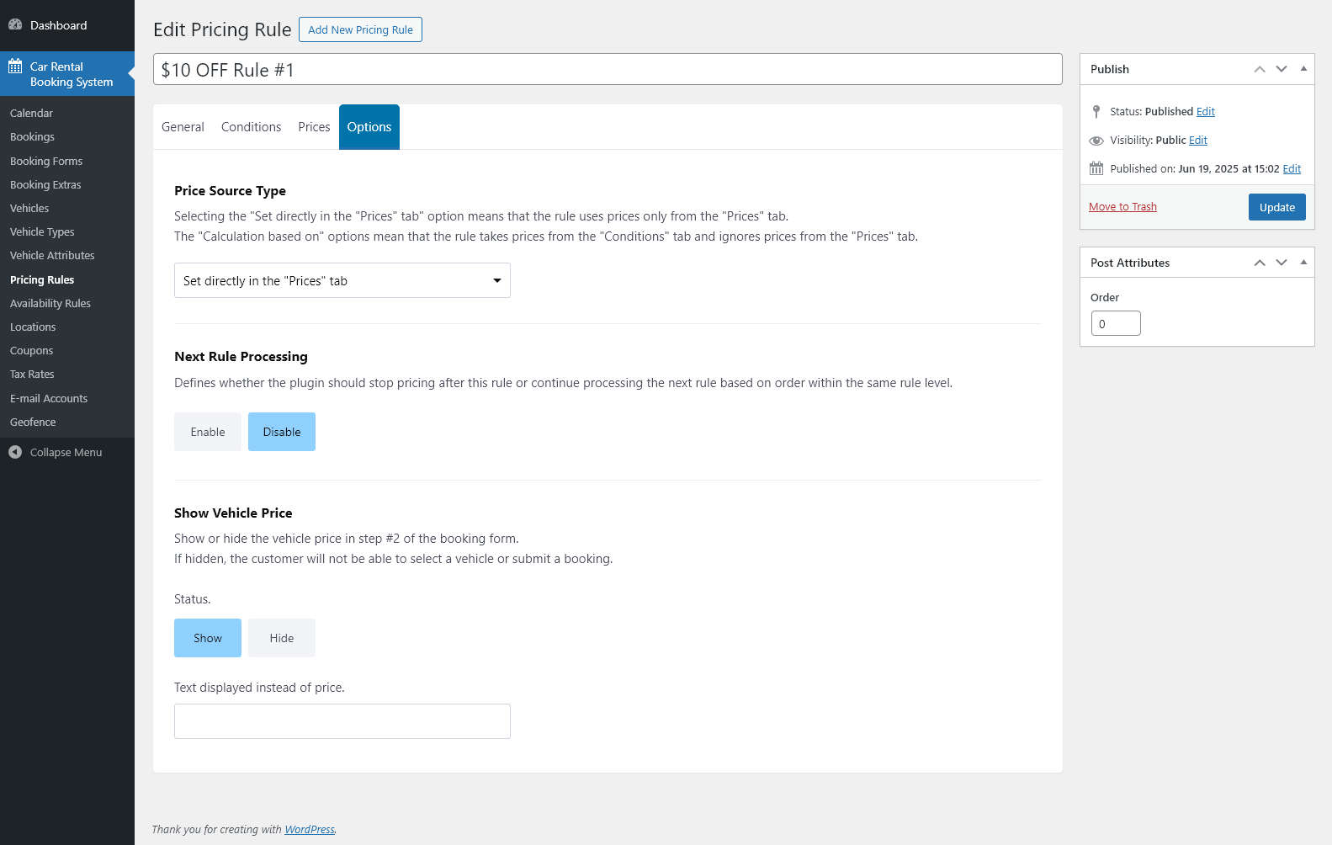This screenshot has width=1332, height=845.
Task: Open Vehicle Types in sidebar menu
Action: click(x=42, y=232)
